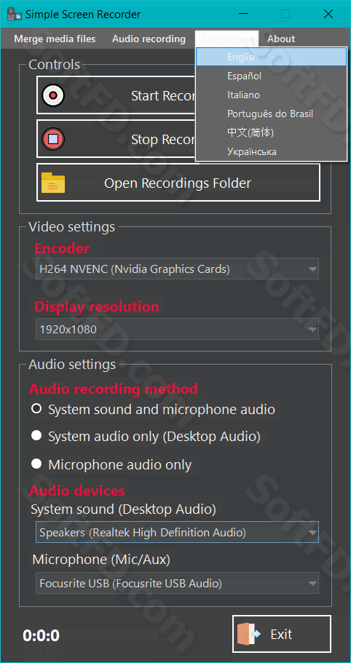
Task: Open the About menu
Action: [281, 39]
